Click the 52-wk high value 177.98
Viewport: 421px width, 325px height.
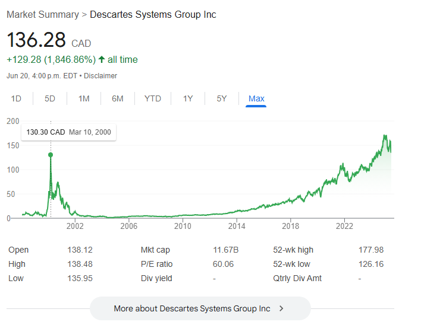click(x=371, y=250)
